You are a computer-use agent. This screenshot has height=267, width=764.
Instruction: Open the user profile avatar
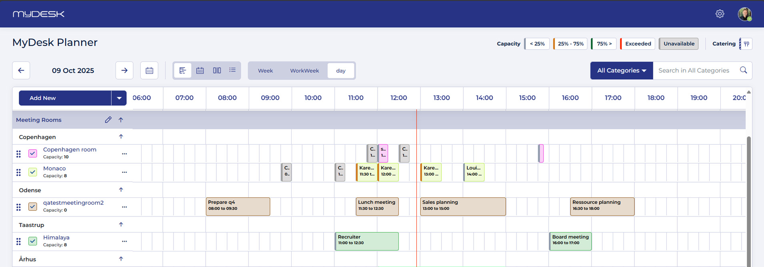(x=744, y=14)
